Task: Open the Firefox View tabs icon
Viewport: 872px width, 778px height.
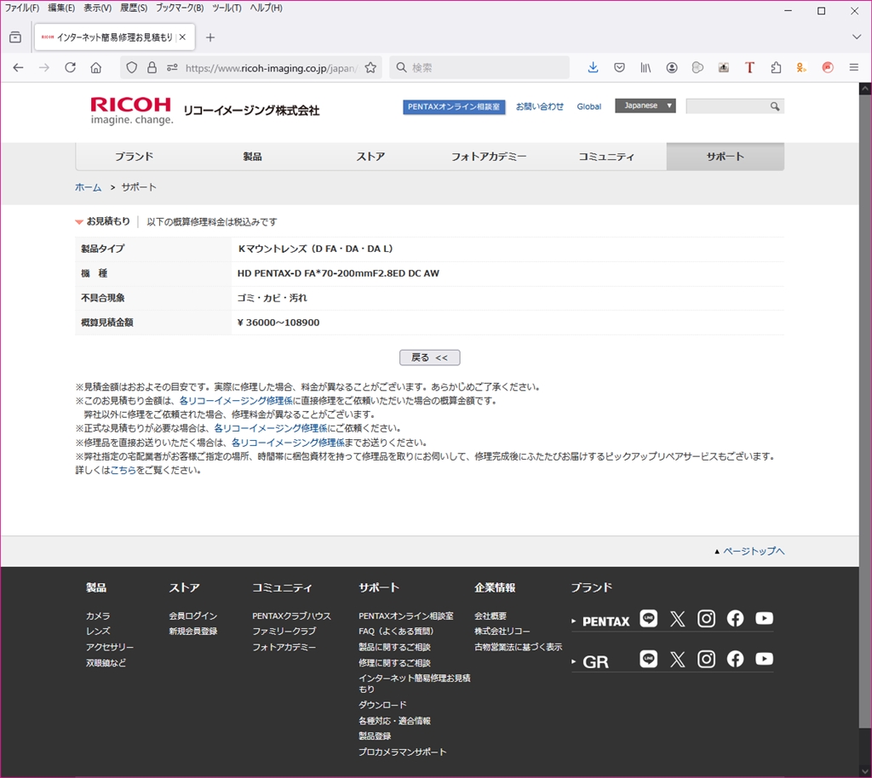Action: (x=15, y=37)
